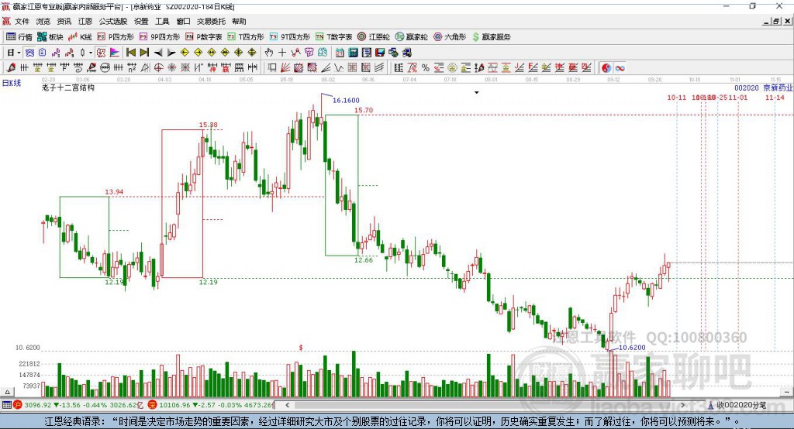This screenshot has height=429, width=794.
Task: Open P四方形 tool
Action: coord(116,37)
